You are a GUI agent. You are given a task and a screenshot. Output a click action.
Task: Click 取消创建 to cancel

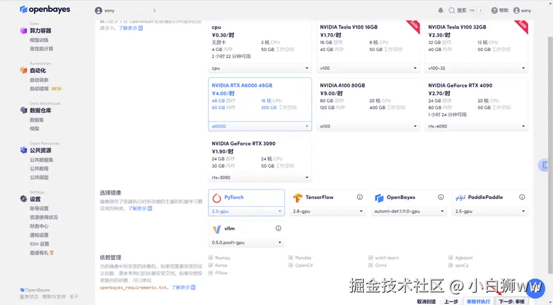coord(426,301)
